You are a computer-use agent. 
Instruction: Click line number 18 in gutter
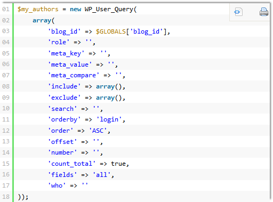[6, 197]
